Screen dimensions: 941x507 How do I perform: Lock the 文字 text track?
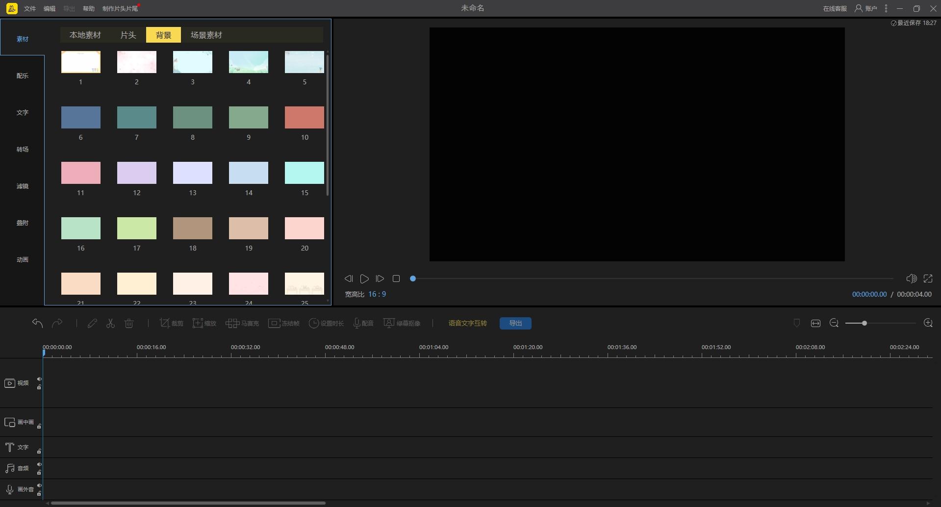(x=39, y=451)
